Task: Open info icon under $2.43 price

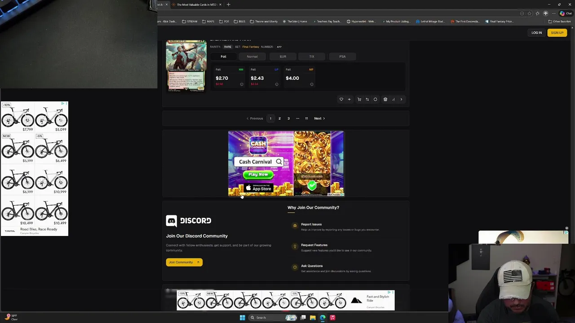Action: [x=277, y=84]
